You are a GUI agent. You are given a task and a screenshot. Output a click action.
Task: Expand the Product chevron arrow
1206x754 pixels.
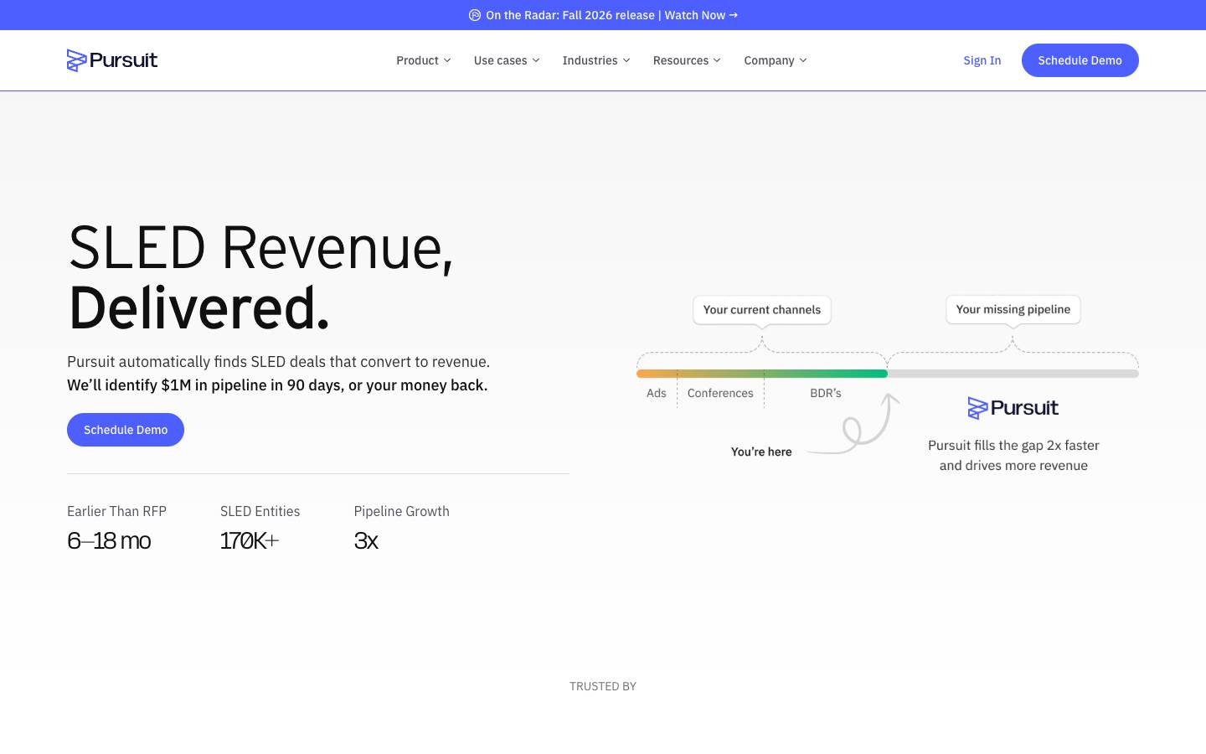click(x=447, y=60)
